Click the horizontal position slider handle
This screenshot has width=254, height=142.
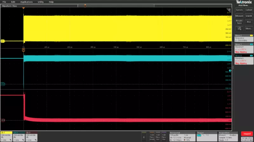click(x=85, y=5)
